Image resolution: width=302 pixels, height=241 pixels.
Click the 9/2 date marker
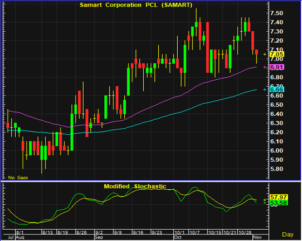click(x=99, y=232)
